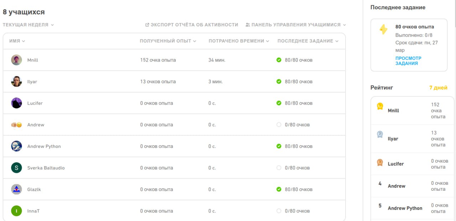Expand ПАНЕЛЬ УПРАВЛЕНИЯ УЧАЩИМИСЯ dropdown
The image size is (456, 221).
[296, 25]
